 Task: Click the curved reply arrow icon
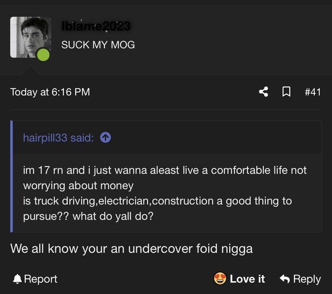[x=284, y=279]
